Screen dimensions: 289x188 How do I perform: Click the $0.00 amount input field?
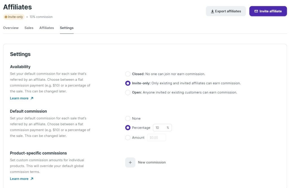pyautogui.click(x=156, y=138)
